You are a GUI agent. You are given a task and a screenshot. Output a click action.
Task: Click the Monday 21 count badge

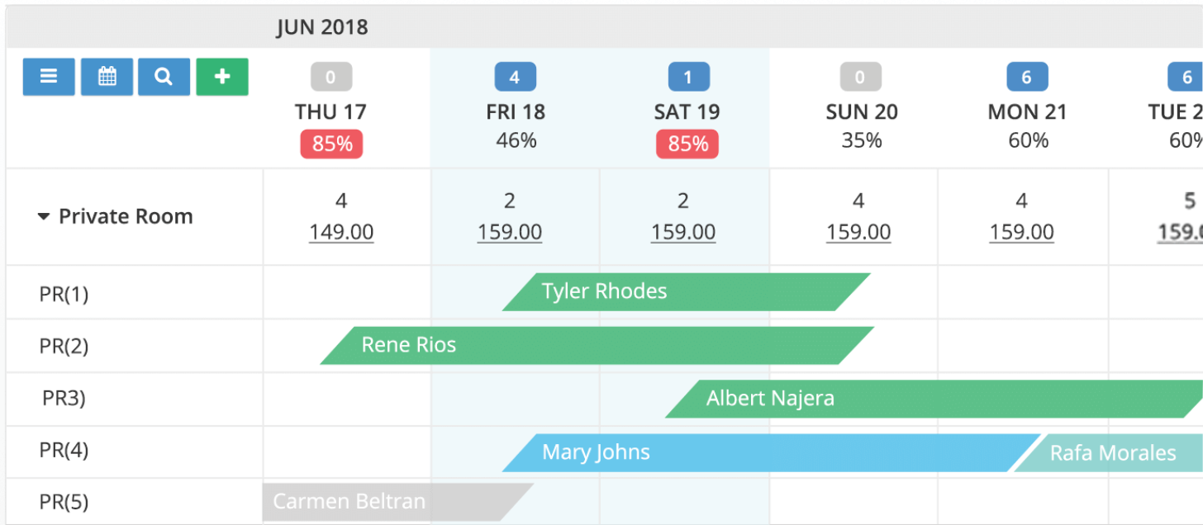click(1027, 78)
